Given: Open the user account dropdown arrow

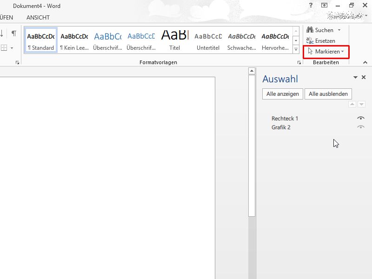Looking at the screenshot, I should (x=366, y=16).
